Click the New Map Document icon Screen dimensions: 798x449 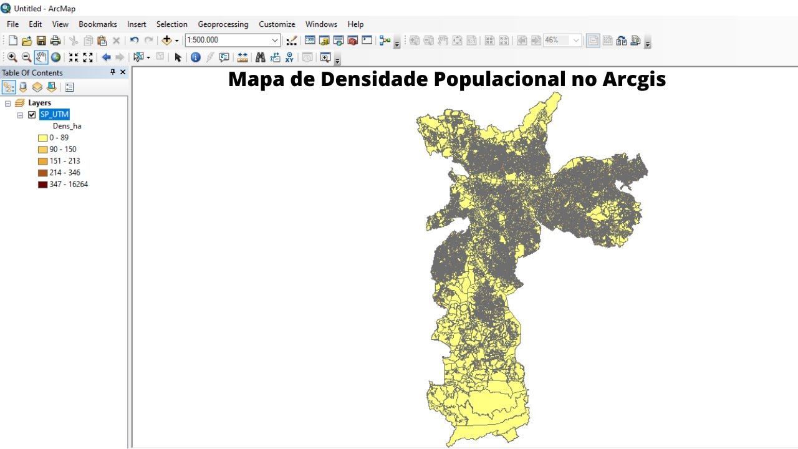pyautogui.click(x=12, y=41)
